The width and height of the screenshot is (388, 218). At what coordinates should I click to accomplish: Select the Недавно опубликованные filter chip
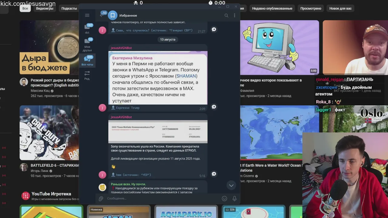pos(272,8)
